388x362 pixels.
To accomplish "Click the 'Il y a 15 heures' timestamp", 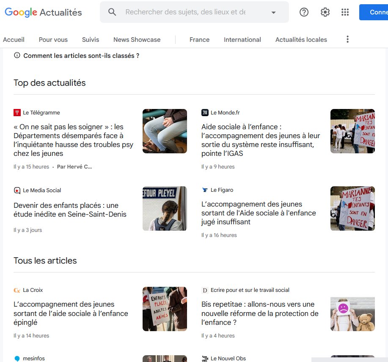I will [x=31, y=167].
